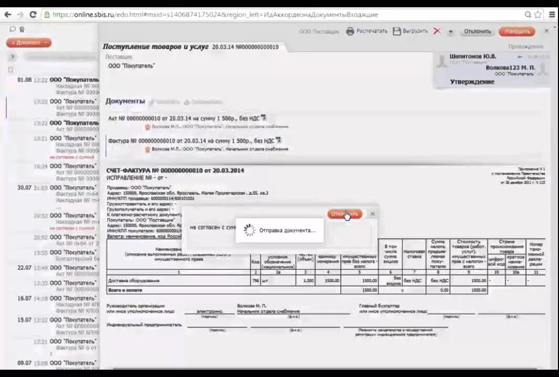Screen dimensions: 559x377
Task: Click the printer icon for Распечатать
Action: pyautogui.click(x=350, y=31)
